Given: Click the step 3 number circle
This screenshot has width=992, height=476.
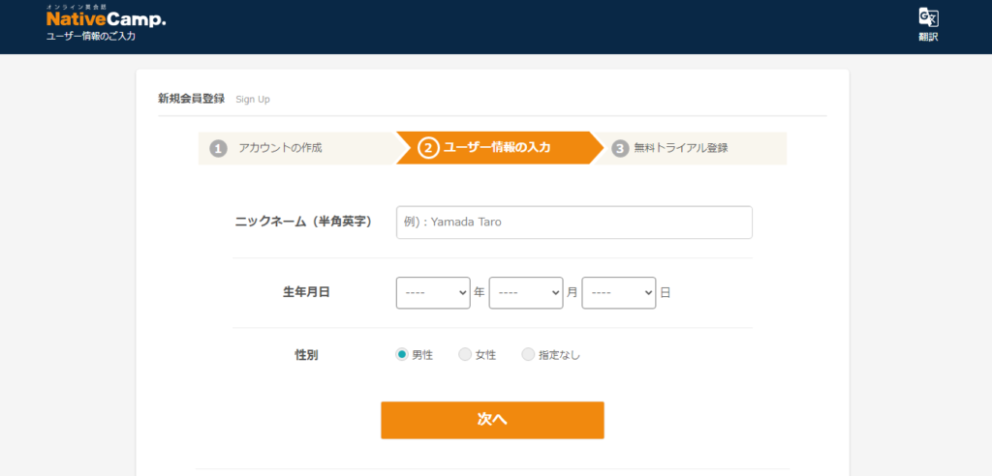Looking at the screenshot, I should 620,149.
